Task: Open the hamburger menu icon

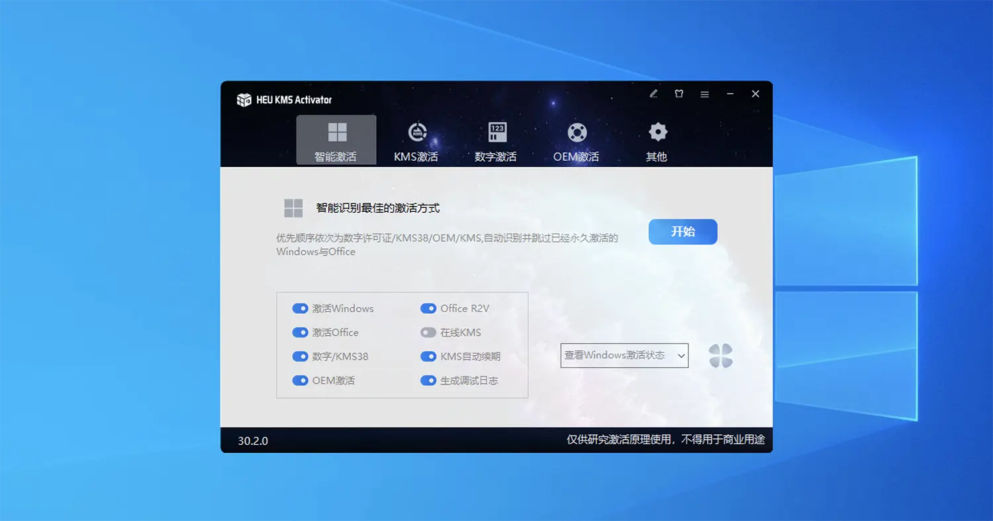Action: pyautogui.click(x=704, y=93)
